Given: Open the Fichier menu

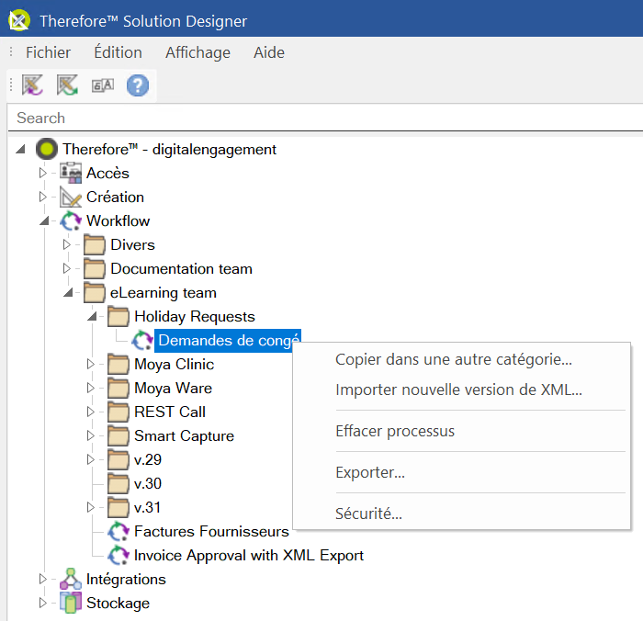Looking at the screenshot, I should (x=49, y=52).
